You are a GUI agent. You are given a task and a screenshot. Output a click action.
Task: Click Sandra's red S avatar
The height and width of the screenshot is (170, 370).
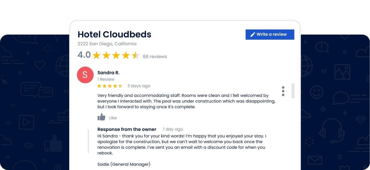coord(85,75)
